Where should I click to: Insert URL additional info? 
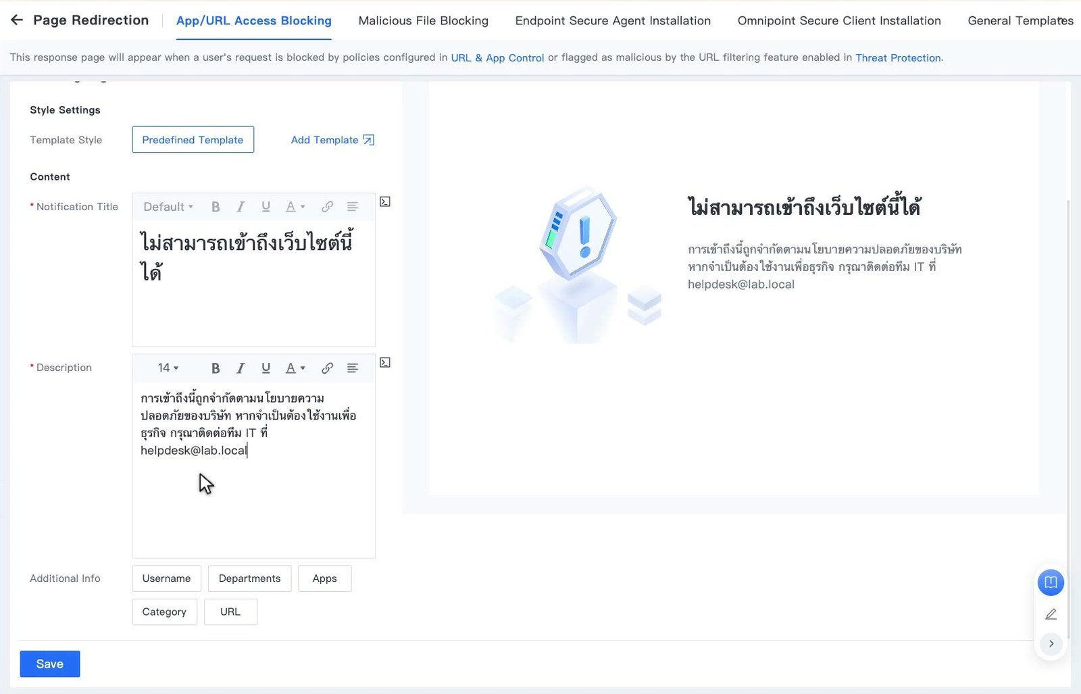click(230, 612)
